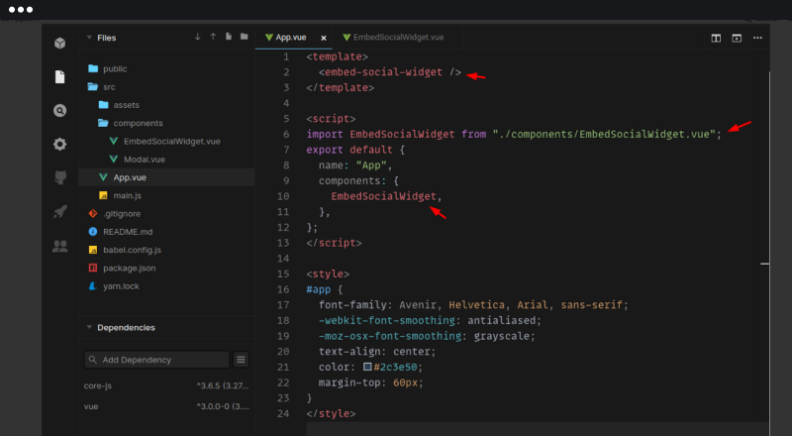792x436 pixels.
Task: Select the core-js dependency entry
Action: pyautogui.click(x=166, y=385)
